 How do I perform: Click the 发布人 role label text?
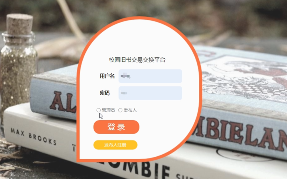130,110
